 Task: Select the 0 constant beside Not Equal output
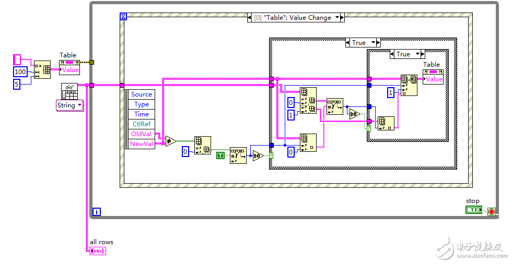pyautogui.click(x=185, y=151)
